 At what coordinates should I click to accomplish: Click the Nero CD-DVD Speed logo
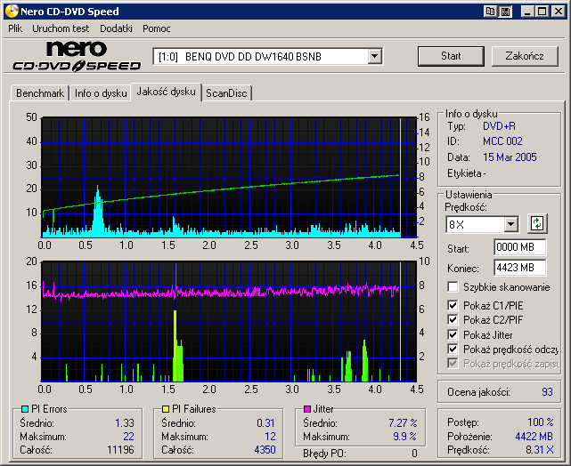click(77, 56)
